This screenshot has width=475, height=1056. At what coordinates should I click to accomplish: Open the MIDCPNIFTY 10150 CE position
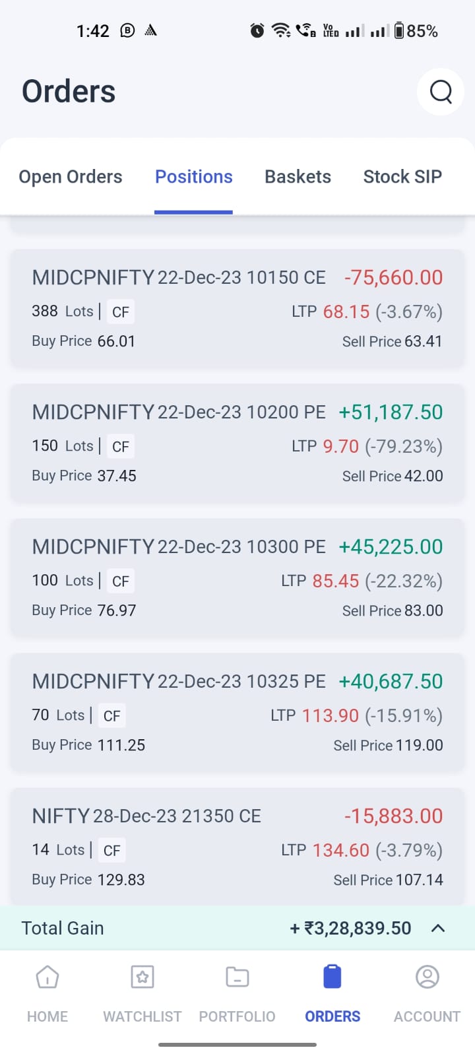click(x=237, y=309)
